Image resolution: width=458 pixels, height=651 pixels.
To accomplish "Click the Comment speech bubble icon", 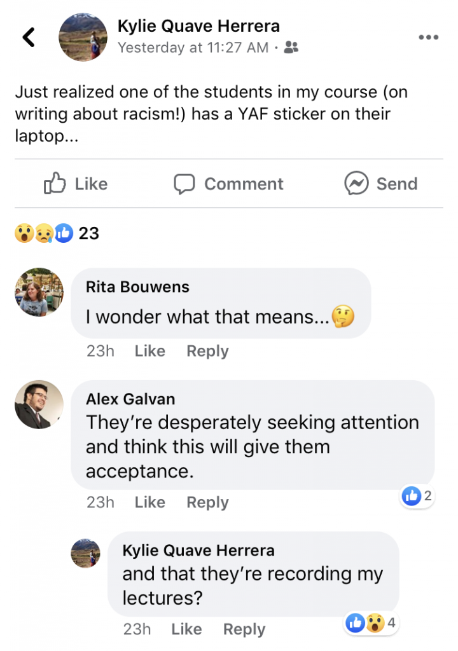I will pos(184,184).
